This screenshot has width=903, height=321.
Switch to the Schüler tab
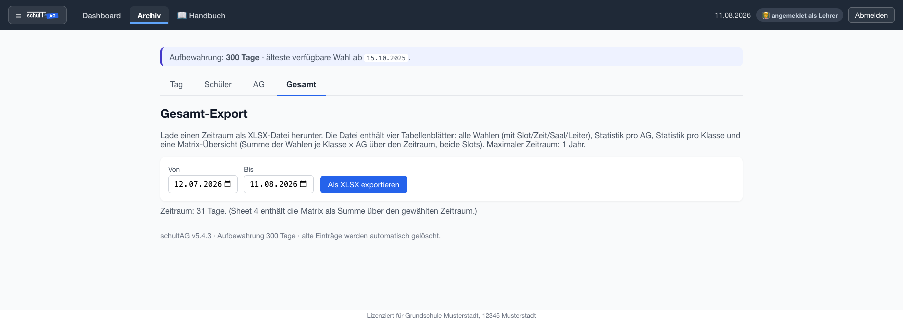218,84
